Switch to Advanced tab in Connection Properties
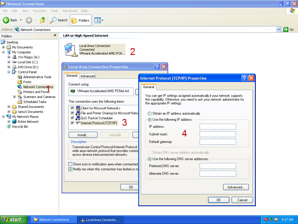 click(88, 76)
